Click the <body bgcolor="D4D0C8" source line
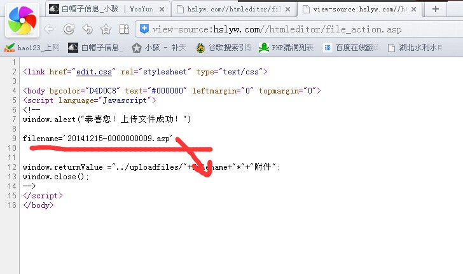Viewport: 463px width, 274px height. coord(172,91)
